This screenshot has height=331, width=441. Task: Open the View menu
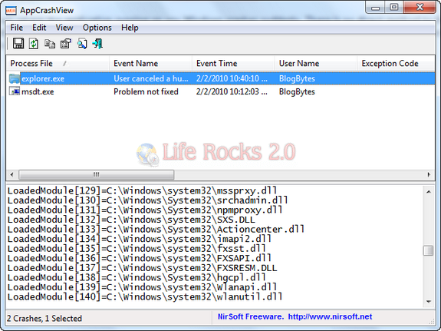click(64, 28)
